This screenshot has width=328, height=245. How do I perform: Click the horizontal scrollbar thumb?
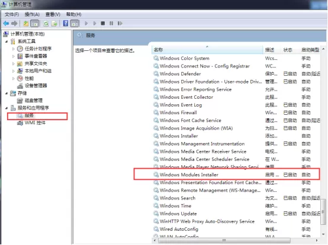224,240
